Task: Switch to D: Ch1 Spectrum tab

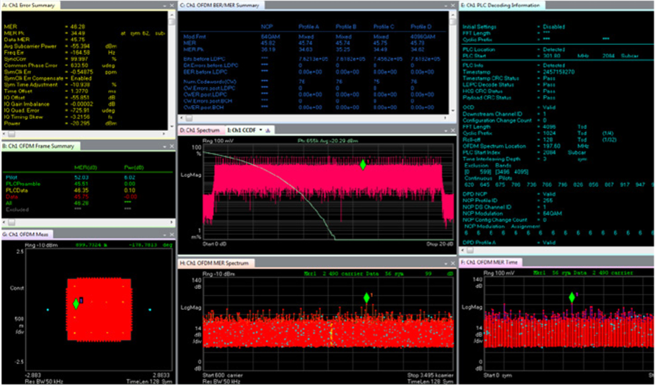Action: tap(202, 130)
